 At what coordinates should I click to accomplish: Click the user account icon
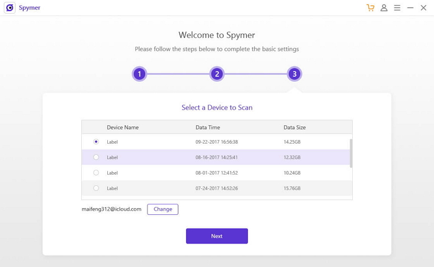[384, 8]
